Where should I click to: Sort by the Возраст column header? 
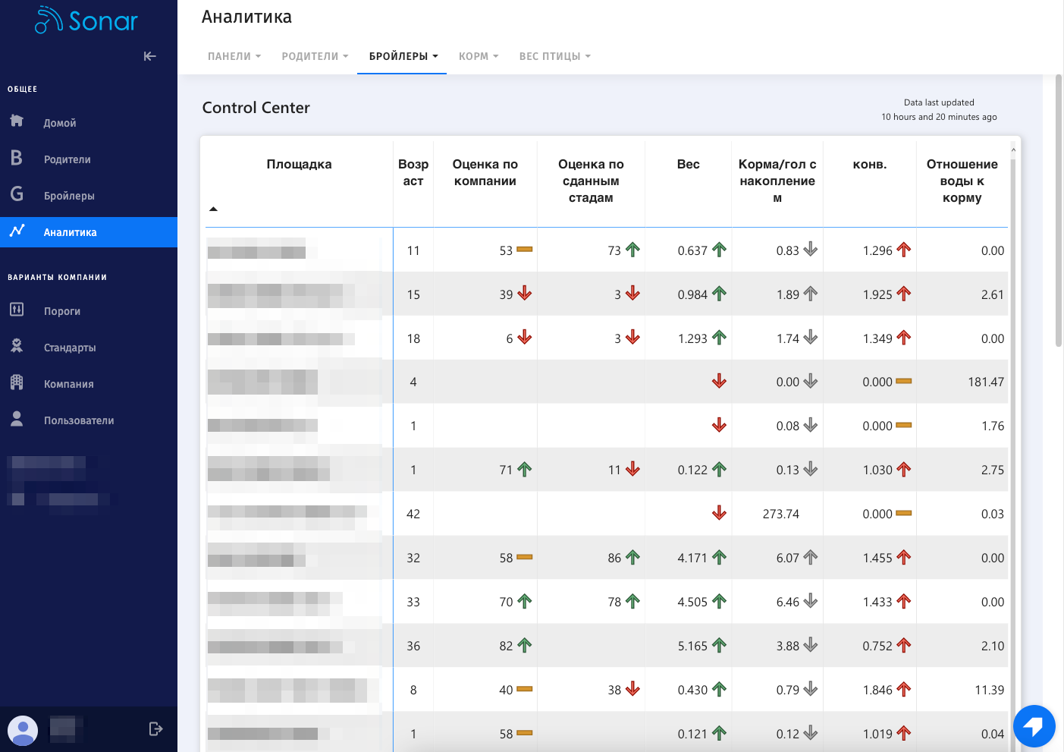(413, 172)
